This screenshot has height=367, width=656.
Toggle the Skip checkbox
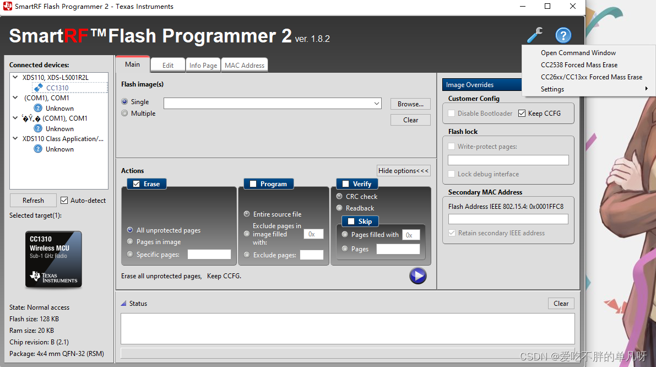351,222
